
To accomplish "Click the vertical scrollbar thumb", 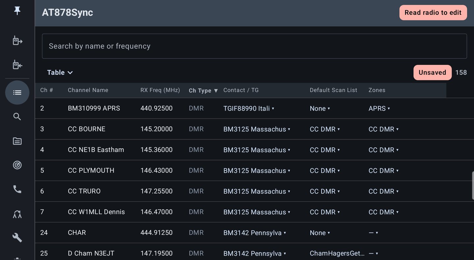I will [x=473, y=186].
